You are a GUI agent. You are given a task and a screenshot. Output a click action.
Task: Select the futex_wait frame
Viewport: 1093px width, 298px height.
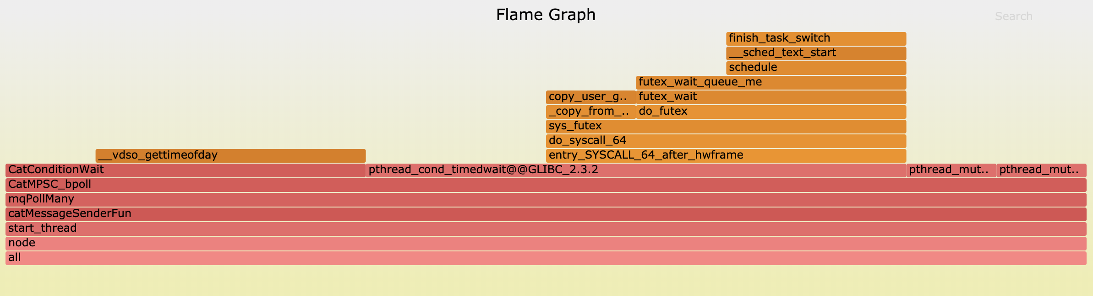click(771, 97)
